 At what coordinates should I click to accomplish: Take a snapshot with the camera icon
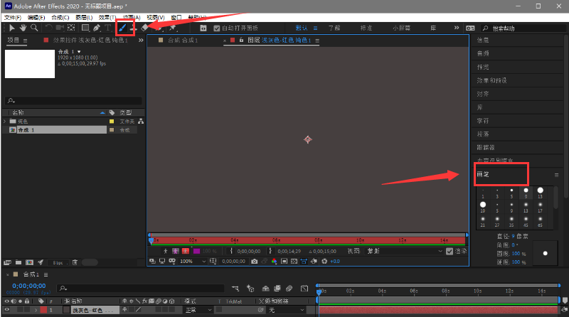[254, 261]
